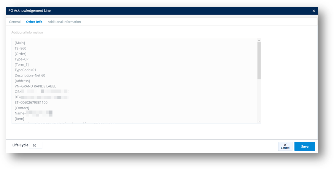The height and width of the screenshot is (169, 334).
Task: Click the text area's scroll up arrow
Action: coord(259,40)
